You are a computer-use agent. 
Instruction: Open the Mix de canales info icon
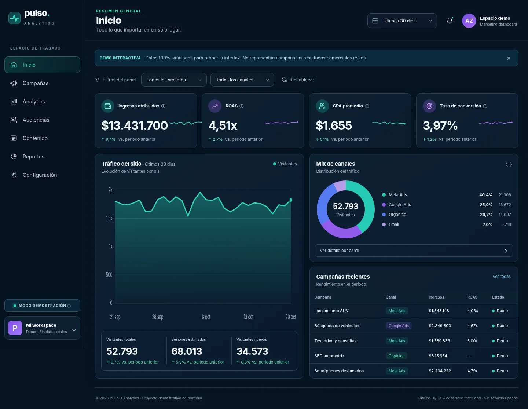509,164
